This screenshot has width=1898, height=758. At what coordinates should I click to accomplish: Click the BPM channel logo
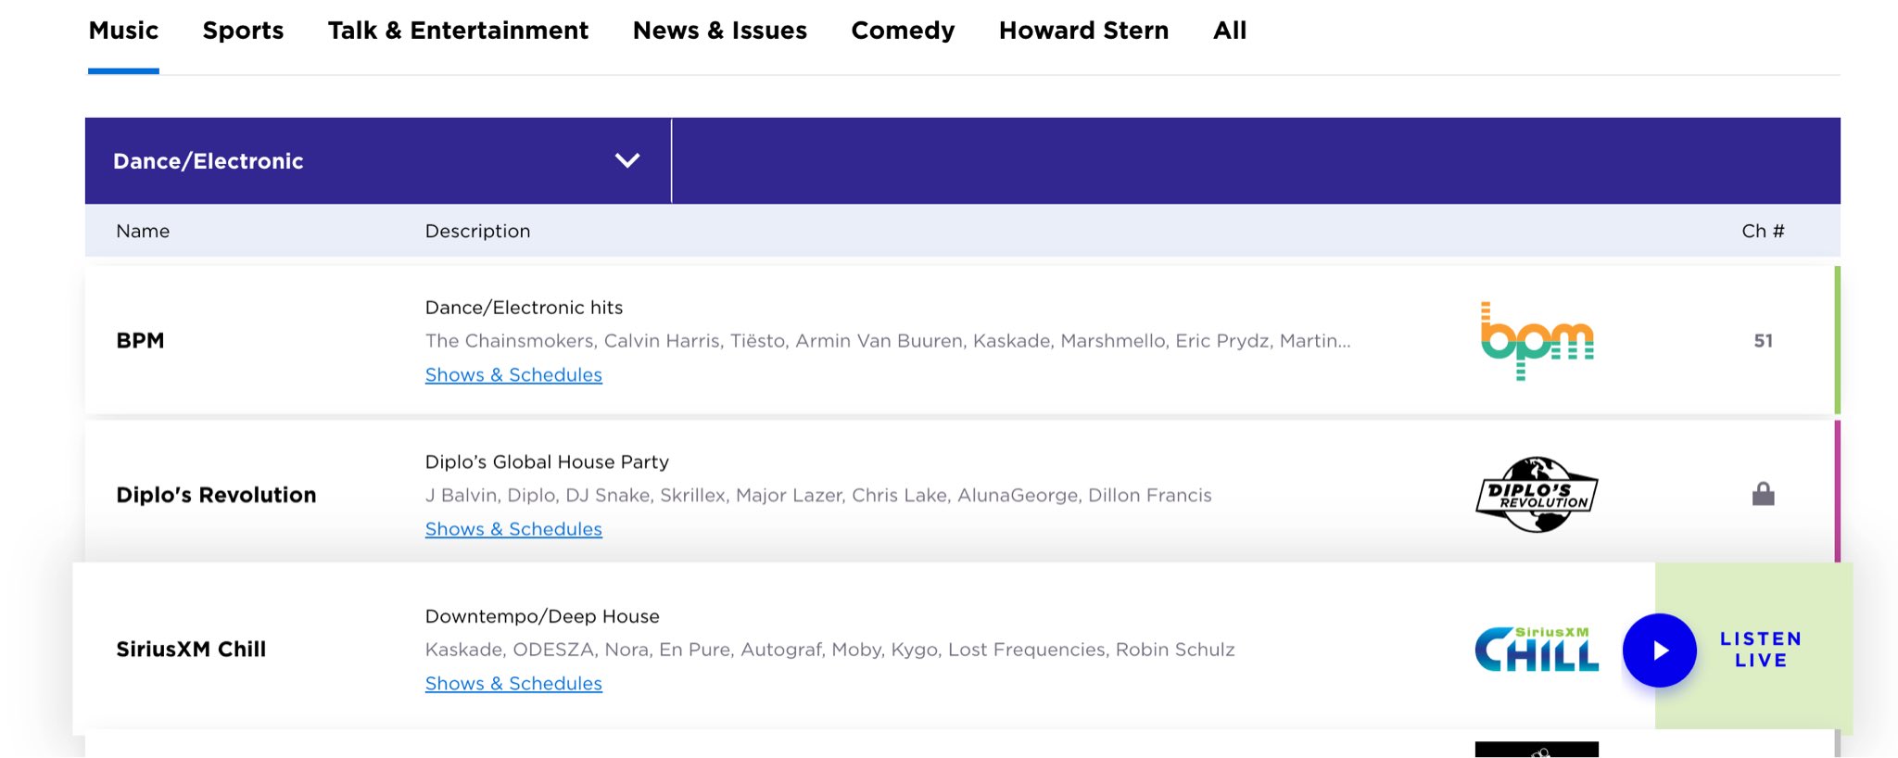tap(1537, 341)
